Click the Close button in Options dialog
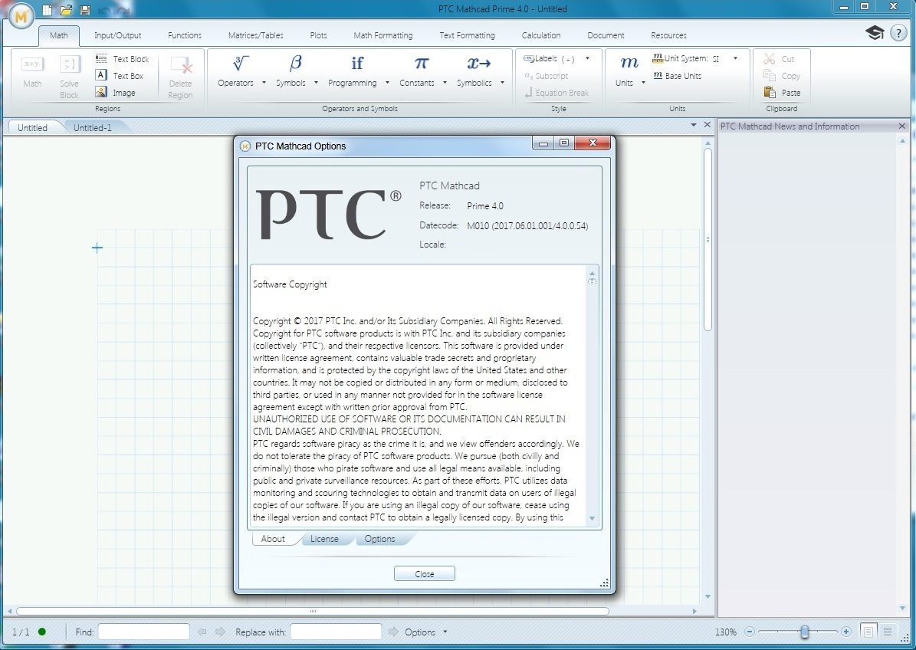The width and height of the screenshot is (916, 650). pyautogui.click(x=425, y=573)
